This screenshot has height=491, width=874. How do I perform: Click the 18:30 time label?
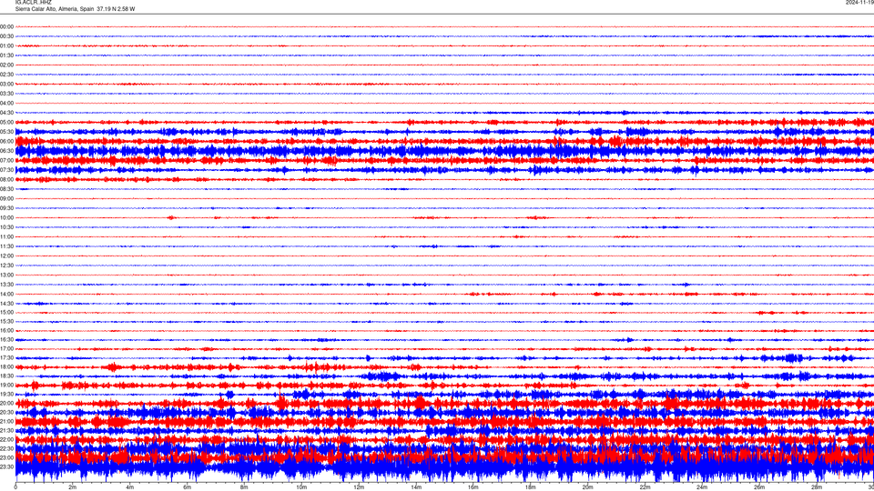(x=6, y=376)
